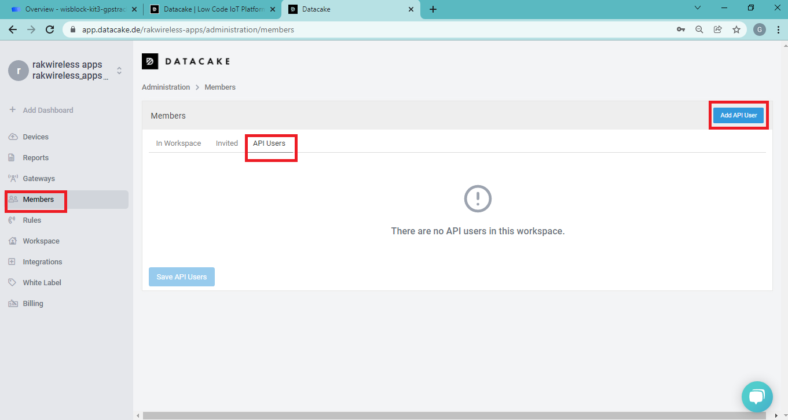
Task: Click the Rules icon in sidebar
Action: pyautogui.click(x=12, y=220)
